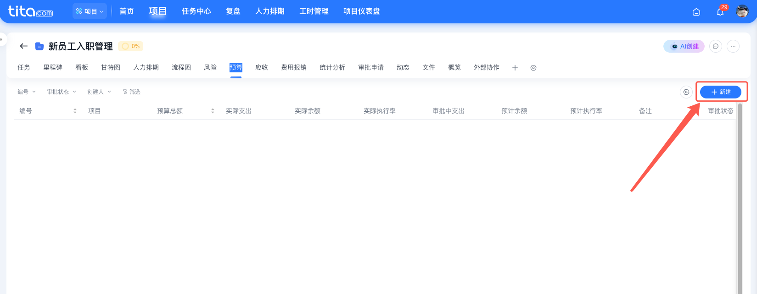The image size is (757, 294).
Task: Switch to the 甘特图 tab
Action: [x=111, y=67]
